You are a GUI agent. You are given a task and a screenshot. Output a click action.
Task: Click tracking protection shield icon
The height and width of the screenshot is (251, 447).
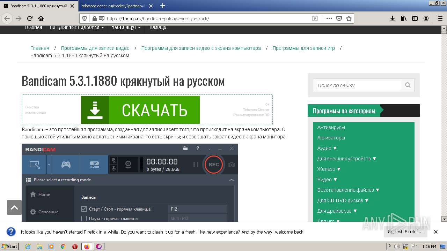[84, 18]
